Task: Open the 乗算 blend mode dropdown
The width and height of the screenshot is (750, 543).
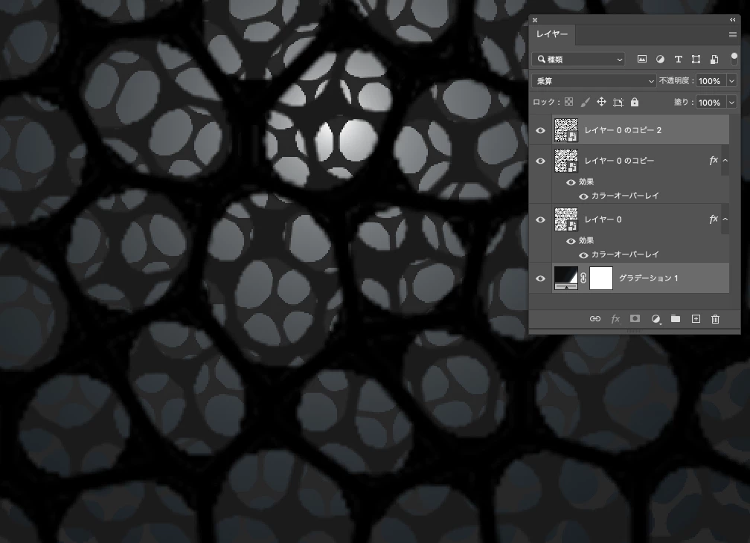Action: tap(594, 81)
